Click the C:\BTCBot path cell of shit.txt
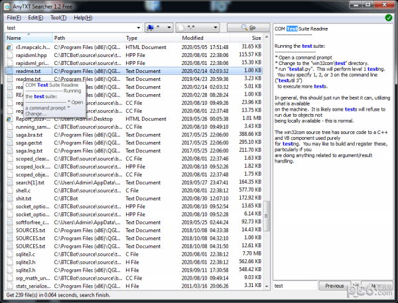This screenshot has width=398, height=303. [66, 198]
